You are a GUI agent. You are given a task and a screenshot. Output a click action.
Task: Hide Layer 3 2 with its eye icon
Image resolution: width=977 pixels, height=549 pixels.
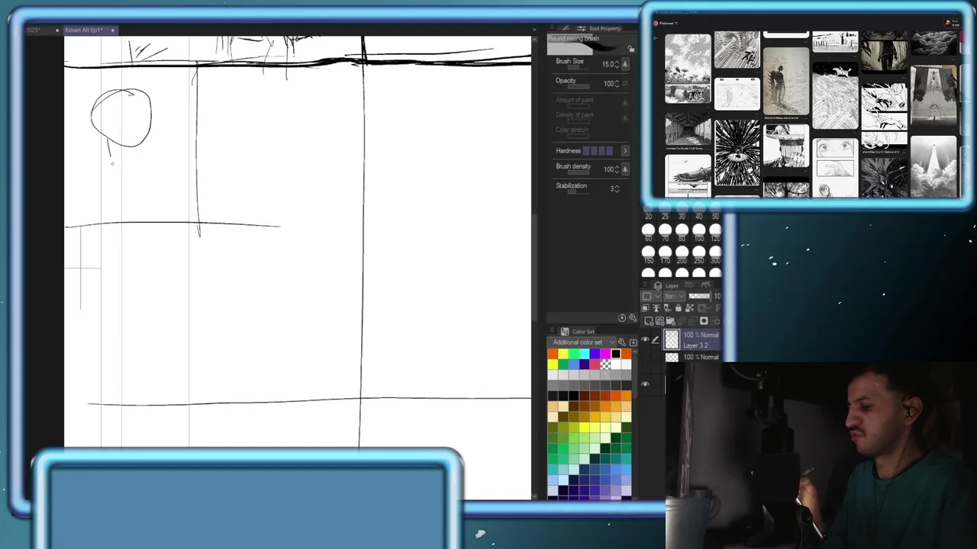point(645,339)
